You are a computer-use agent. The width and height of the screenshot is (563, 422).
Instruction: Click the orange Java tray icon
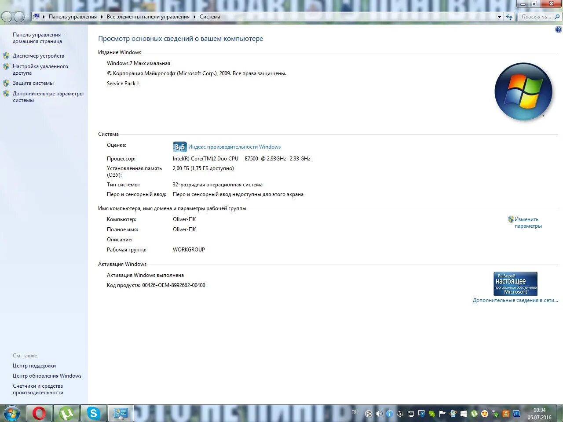tap(506, 414)
